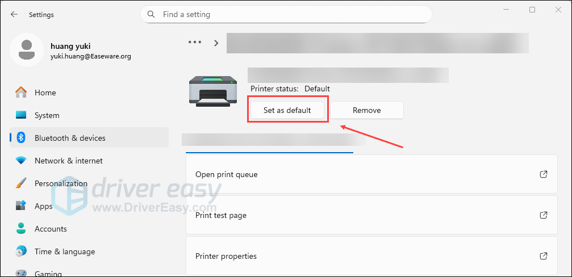This screenshot has height=277, width=572.
Task: Click the search magnifier icon
Action: point(151,14)
